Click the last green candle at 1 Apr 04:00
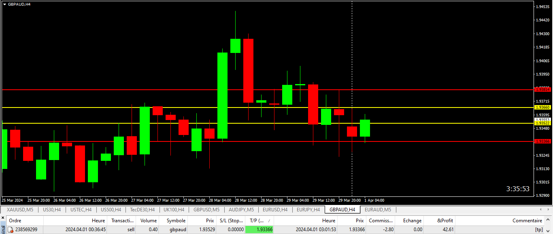Viewport: 553px width, 234px height. click(x=365, y=128)
